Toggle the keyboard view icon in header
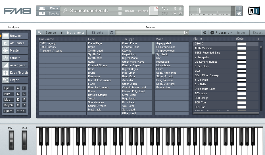 (42, 13)
